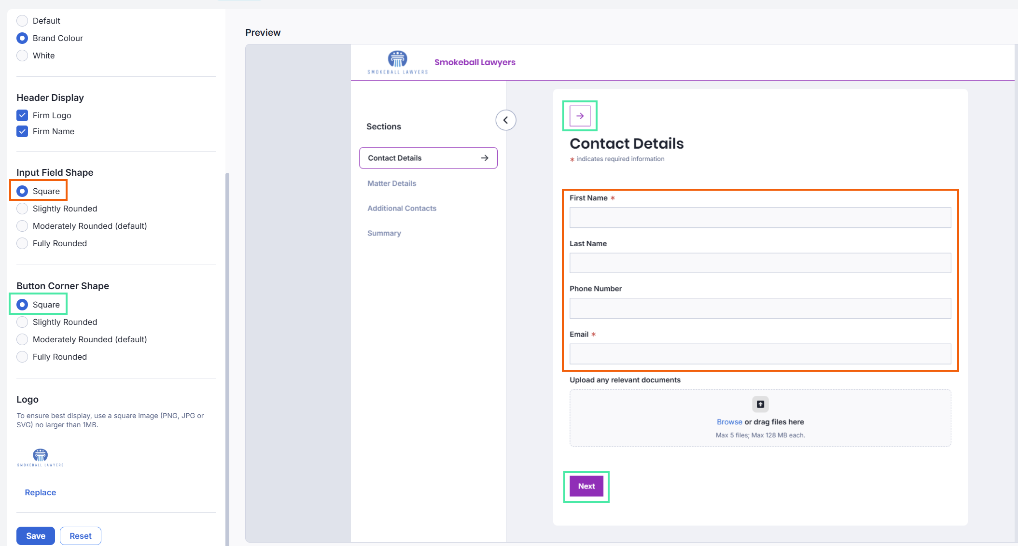Click the arrow icon in Contact Details section

click(485, 158)
